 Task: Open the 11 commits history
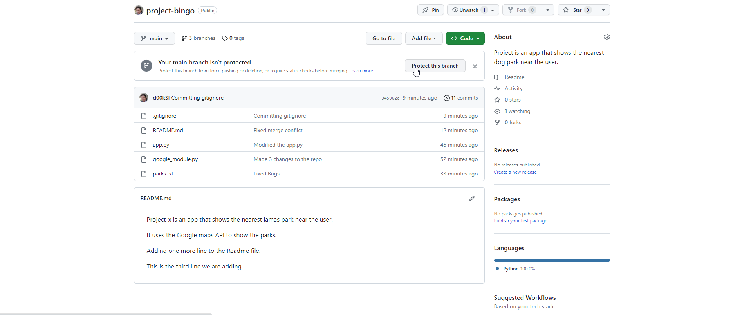(x=460, y=98)
